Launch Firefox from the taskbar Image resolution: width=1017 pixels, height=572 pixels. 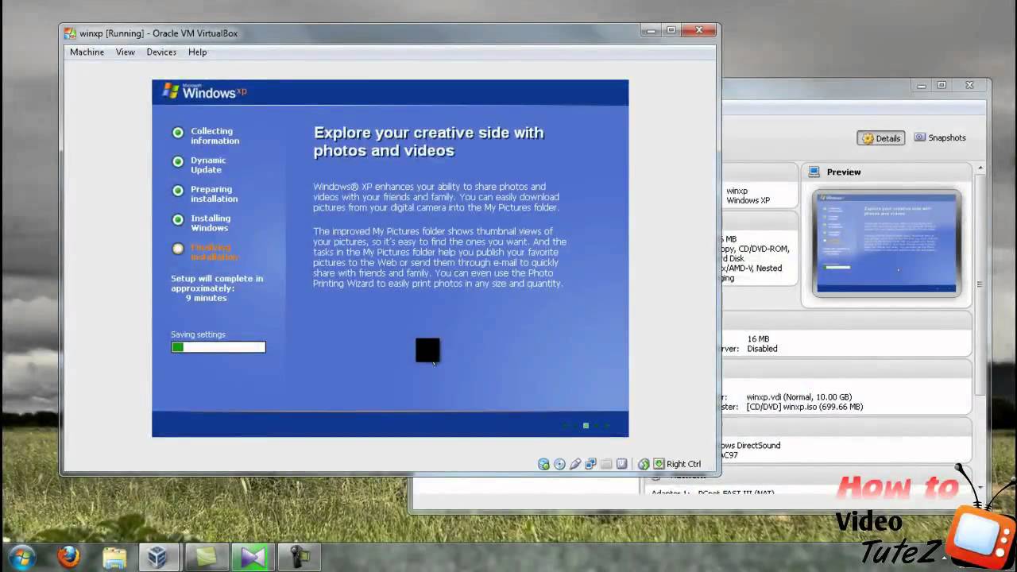[x=69, y=557]
